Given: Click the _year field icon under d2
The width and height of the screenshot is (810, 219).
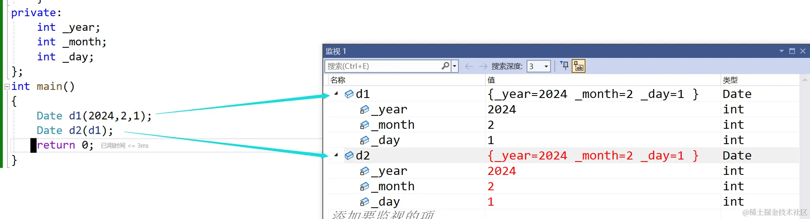Looking at the screenshot, I should 365,171.
